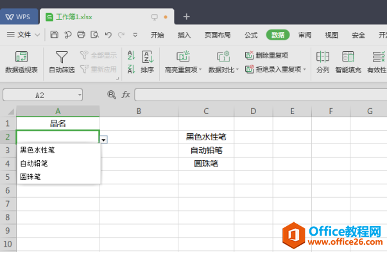Screen dimensions: 387x253
Task: Select row 6 header
Action: pos(8,190)
